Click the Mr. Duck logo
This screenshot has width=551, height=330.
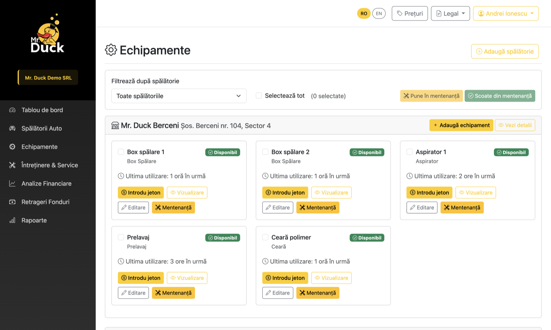pyautogui.click(x=48, y=33)
